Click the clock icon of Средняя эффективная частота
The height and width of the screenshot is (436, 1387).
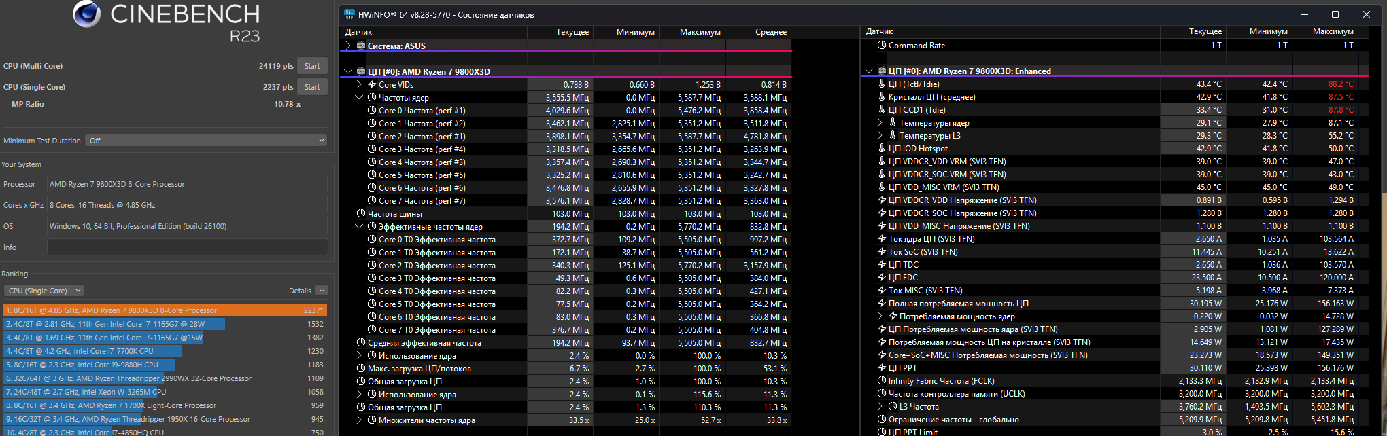pyautogui.click(x=361, y=343)
